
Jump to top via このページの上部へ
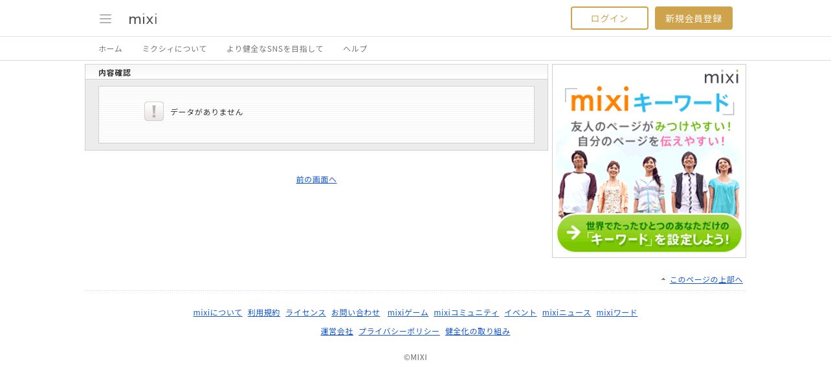(706, 279)
